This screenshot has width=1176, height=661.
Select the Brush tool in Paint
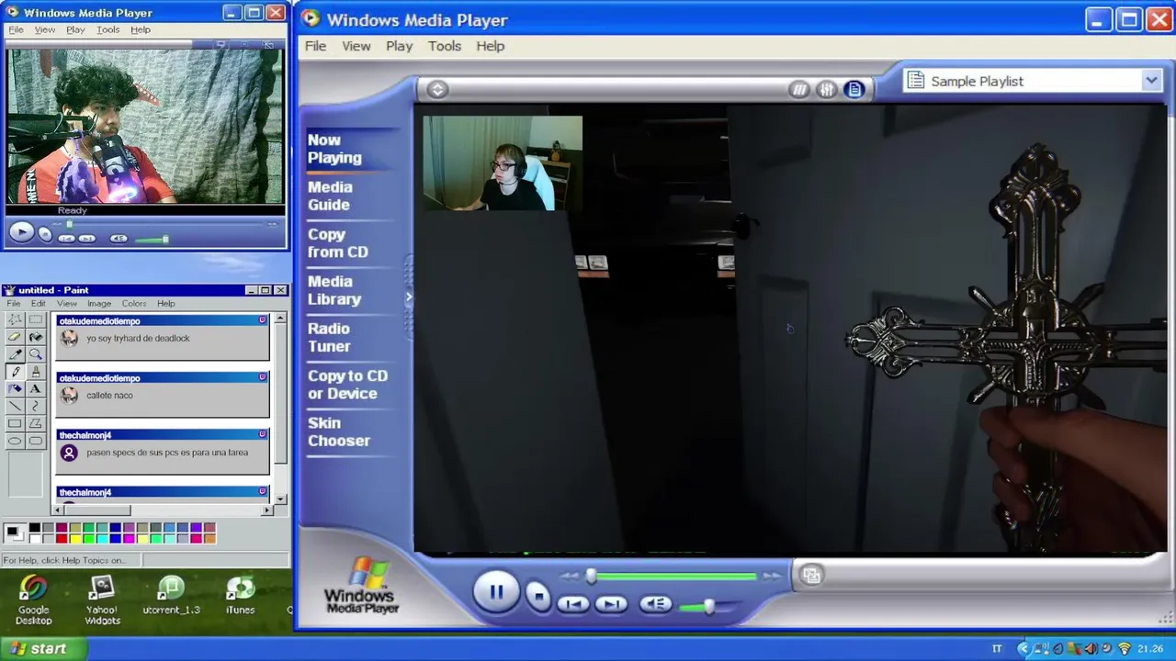click(35, 372)
